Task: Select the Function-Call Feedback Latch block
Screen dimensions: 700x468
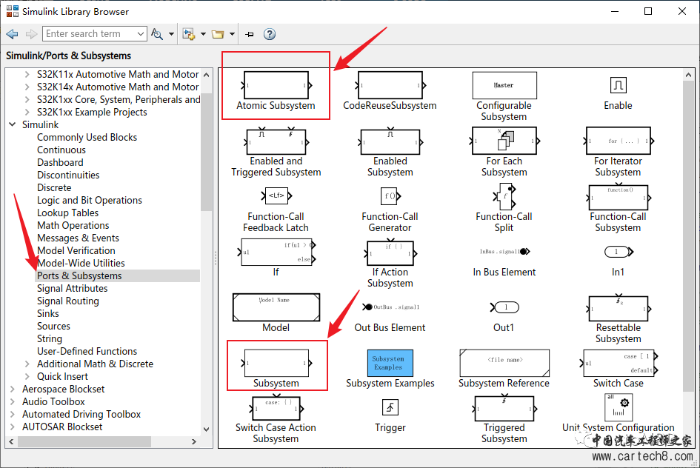Action: coord(276,195)
